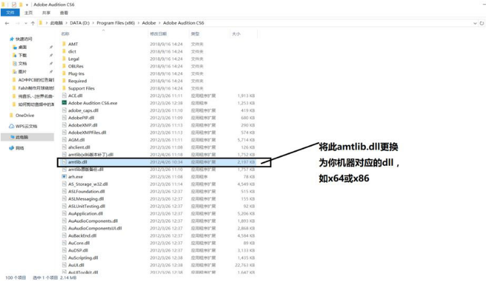Click the AuAudioComponents.dll file name

pyautogui.click(x=93, y=221)
